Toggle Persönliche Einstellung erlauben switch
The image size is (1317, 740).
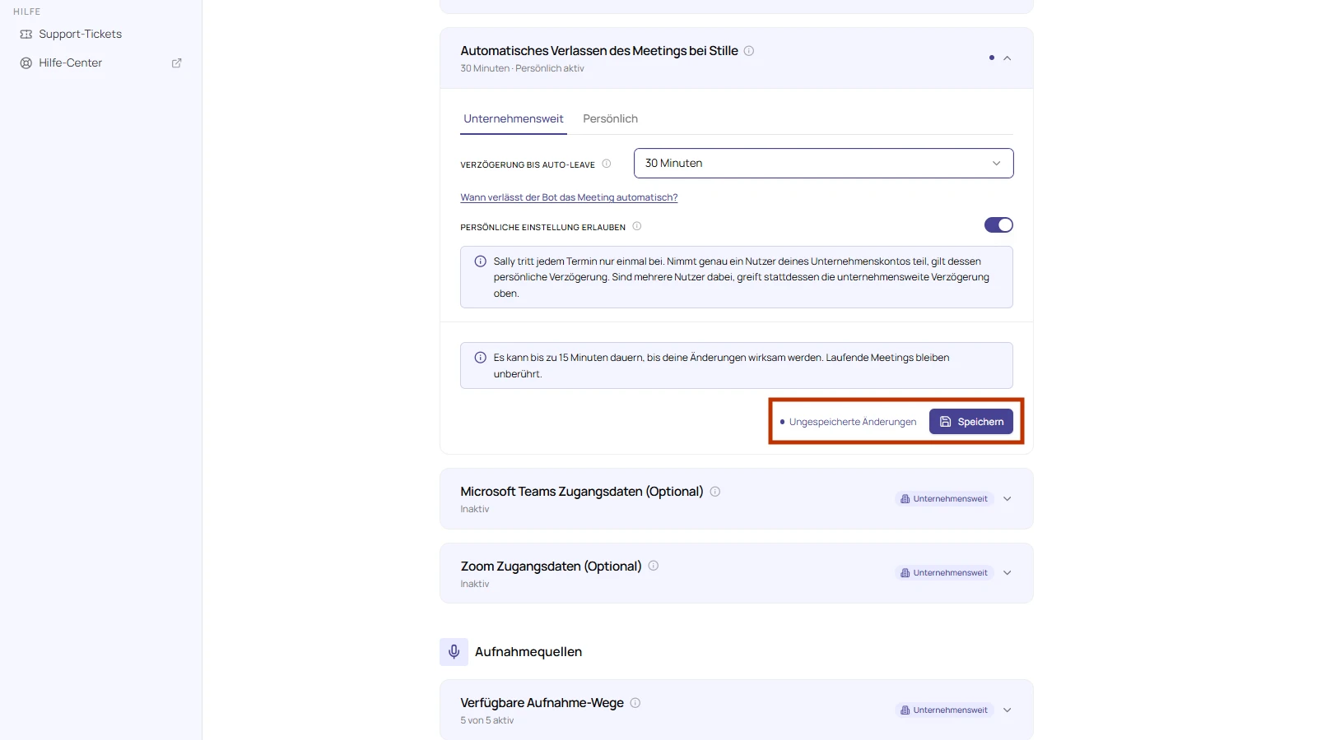click(998, 225)
